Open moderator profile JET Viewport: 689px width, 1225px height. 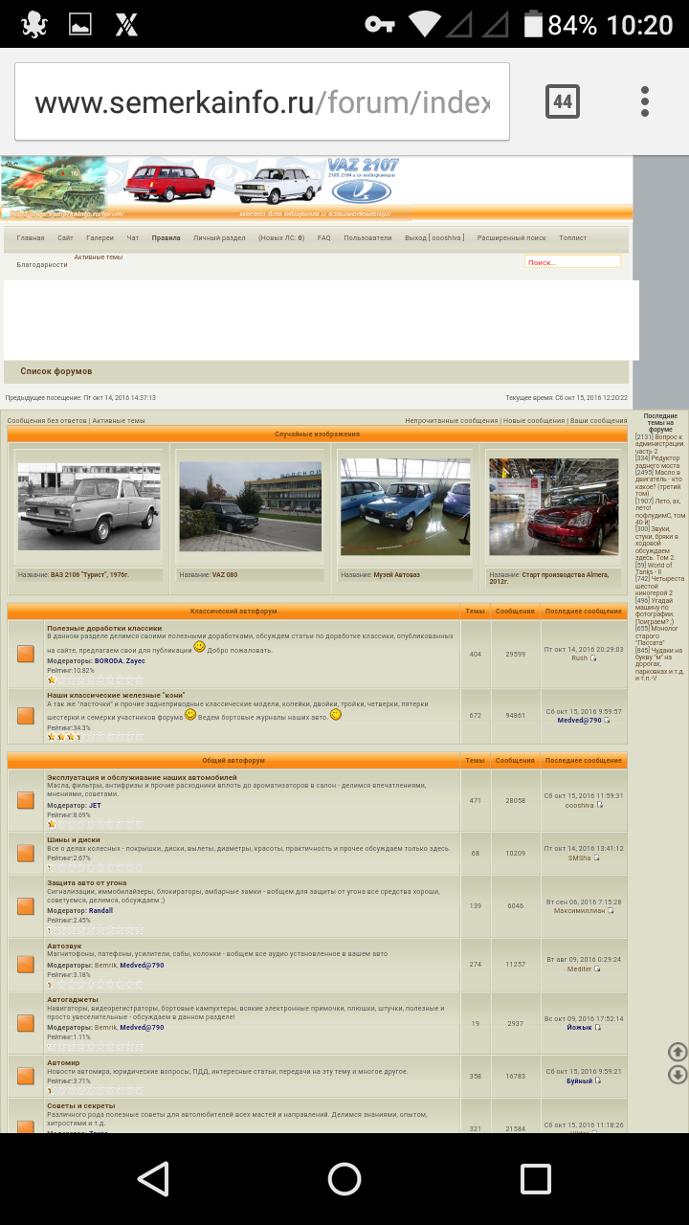coord(95,805)
